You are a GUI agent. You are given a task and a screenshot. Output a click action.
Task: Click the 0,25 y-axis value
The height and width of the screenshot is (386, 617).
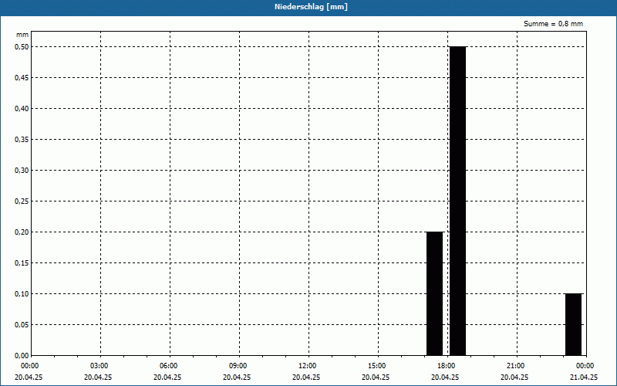[22, 201]
